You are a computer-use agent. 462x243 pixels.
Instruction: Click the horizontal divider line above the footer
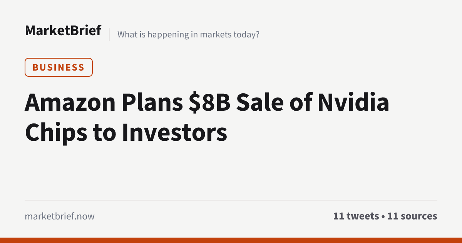point(231,200)
